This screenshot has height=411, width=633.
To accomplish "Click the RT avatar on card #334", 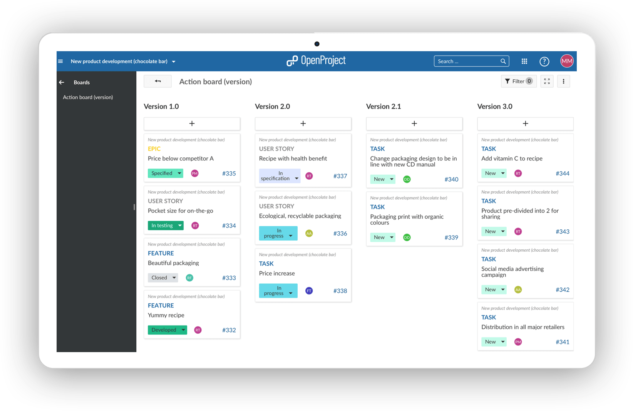I will pyautogui.click(x=195, y=226).
